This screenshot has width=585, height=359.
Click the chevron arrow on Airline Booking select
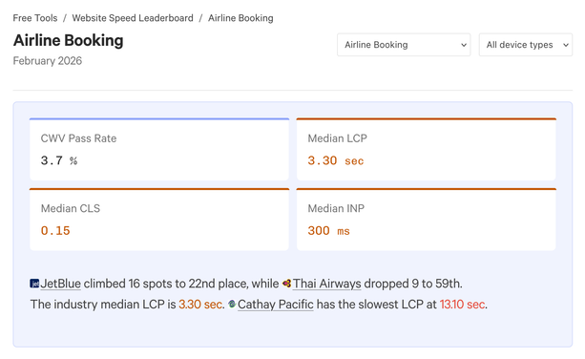(464, 45)
